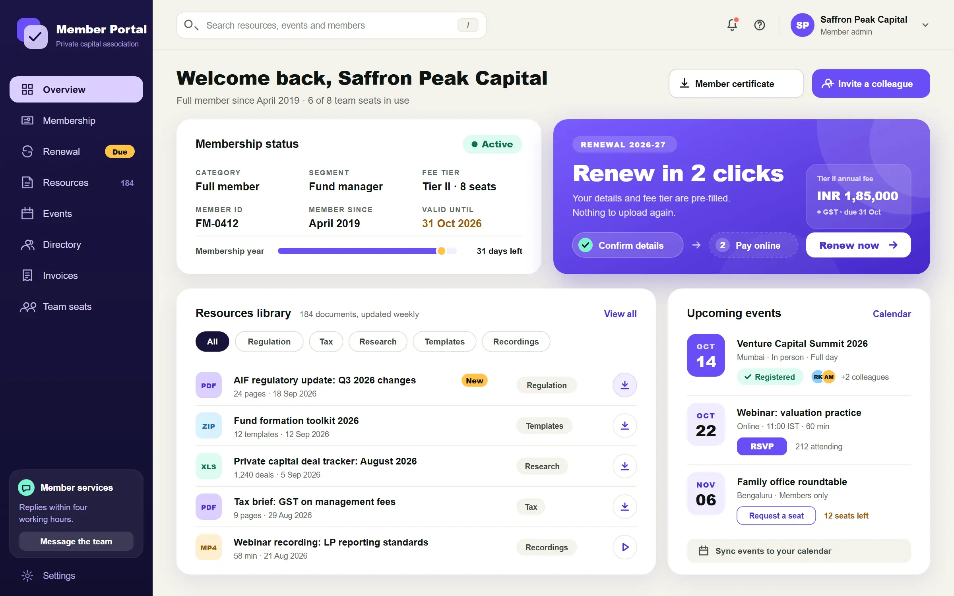This screenshot has height=596, width=954.
Task: Play the LP reporting standards webinar recording
Action: pos(624,547)
